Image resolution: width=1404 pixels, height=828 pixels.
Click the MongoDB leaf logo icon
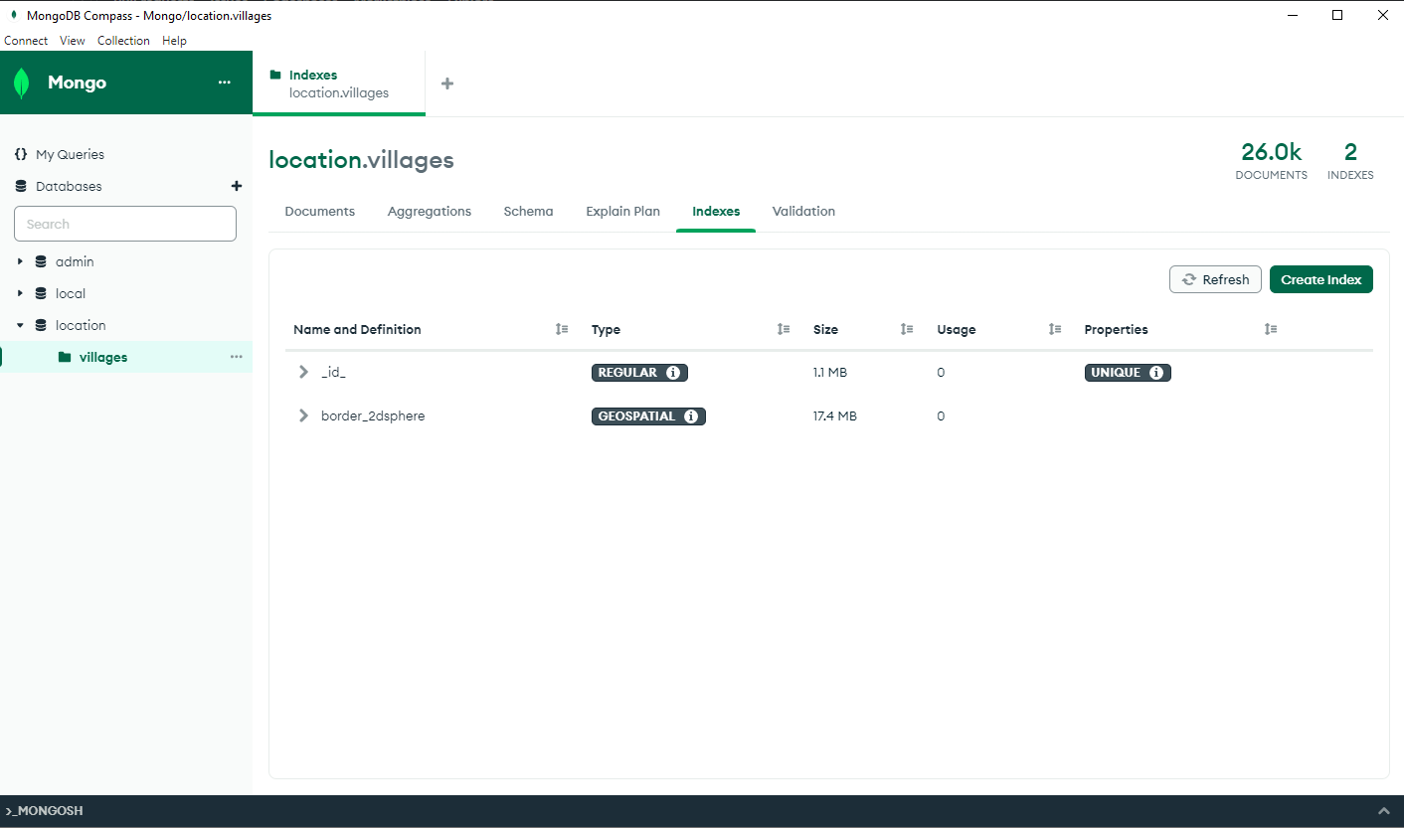point(22,83)
